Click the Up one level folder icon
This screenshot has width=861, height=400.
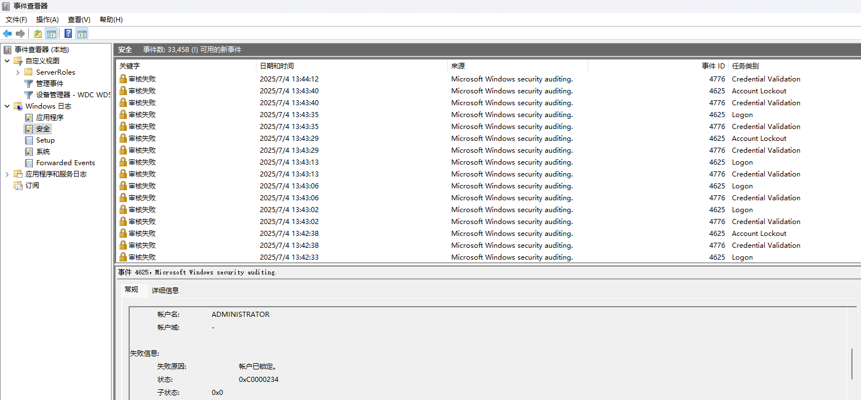[x=37, y=33]
